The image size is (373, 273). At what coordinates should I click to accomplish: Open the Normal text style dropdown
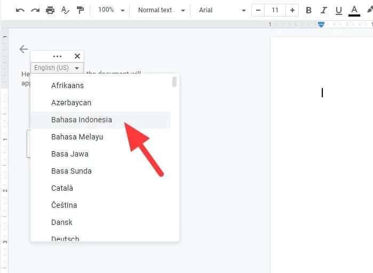pyautogui.click(x=162, y=10)
